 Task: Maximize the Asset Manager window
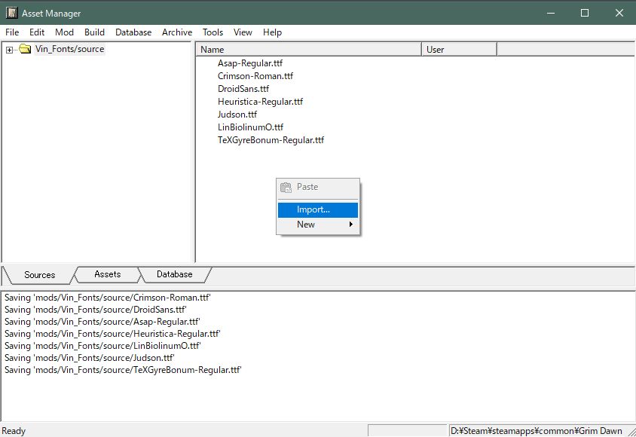(x=585, y=13)
